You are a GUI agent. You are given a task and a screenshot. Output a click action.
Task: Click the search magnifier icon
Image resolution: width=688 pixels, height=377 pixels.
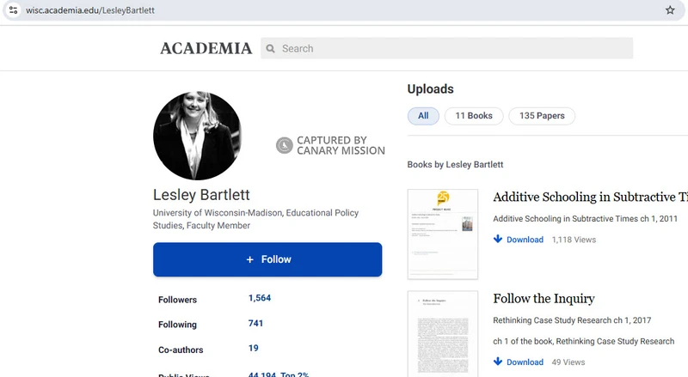point(271,49)
